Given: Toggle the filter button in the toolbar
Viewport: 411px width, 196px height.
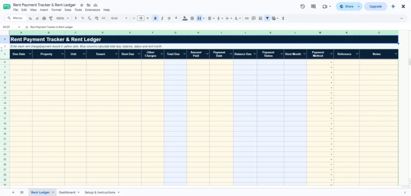Looking at the screenshot, I should pyautogui.click(x=267, y=18).
